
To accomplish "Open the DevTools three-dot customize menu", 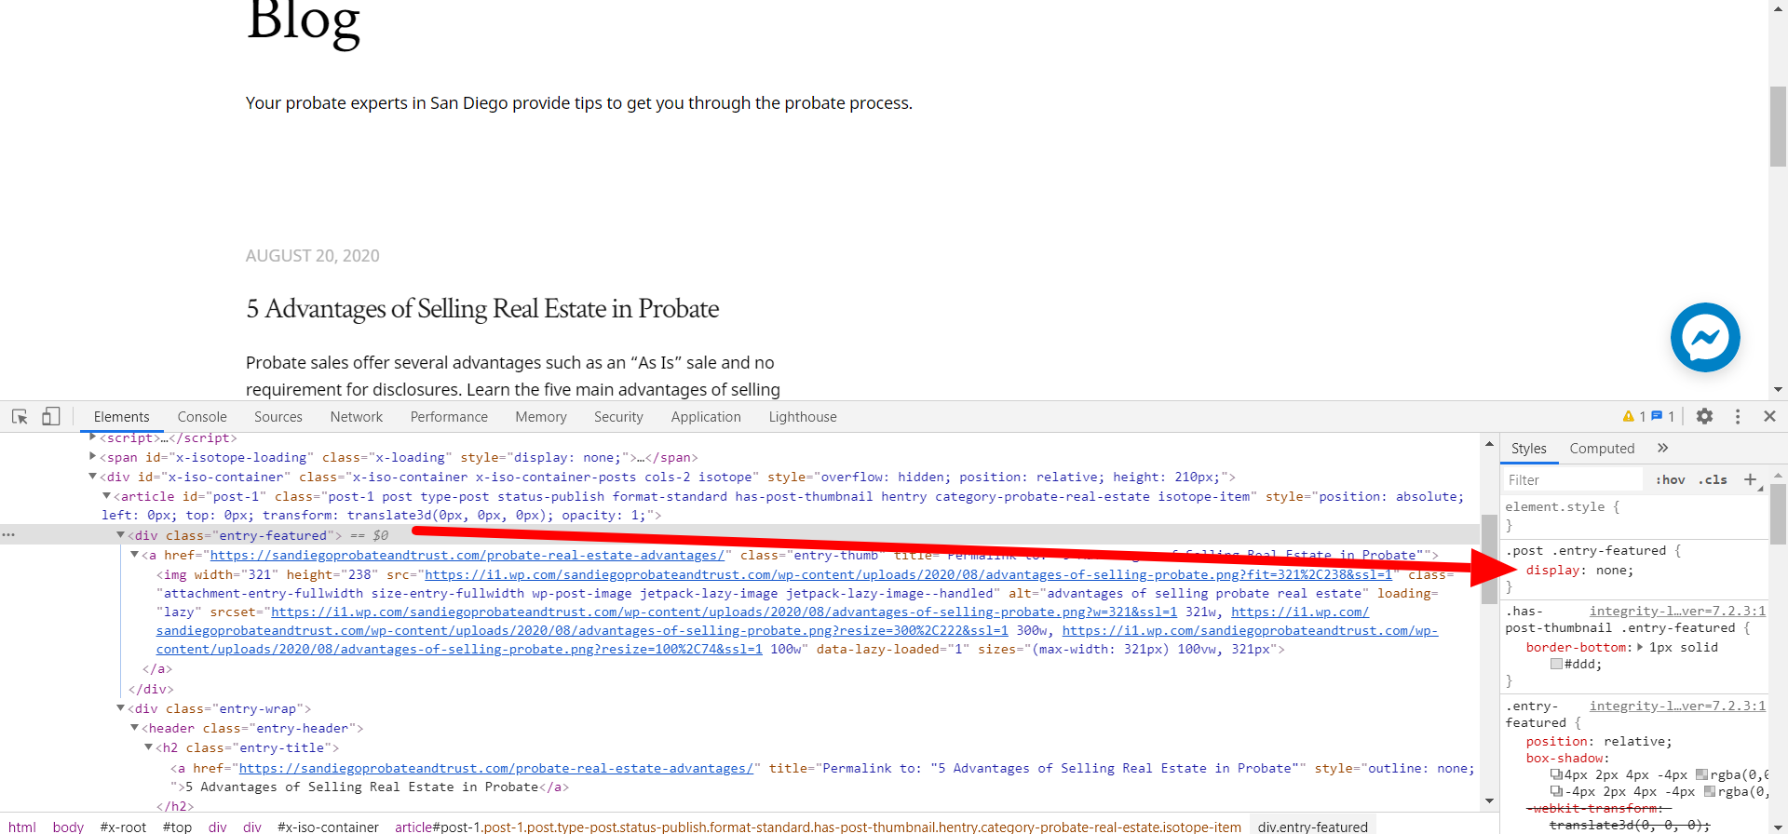I will point(1738,416).
